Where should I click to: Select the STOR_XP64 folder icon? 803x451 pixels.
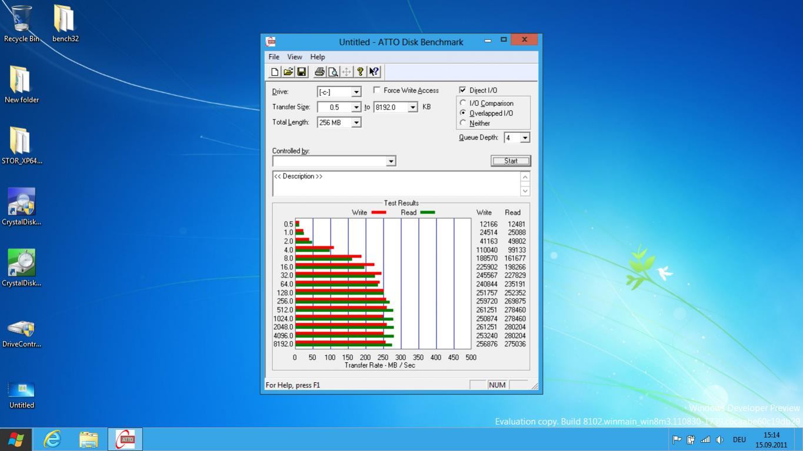(22, 145)
